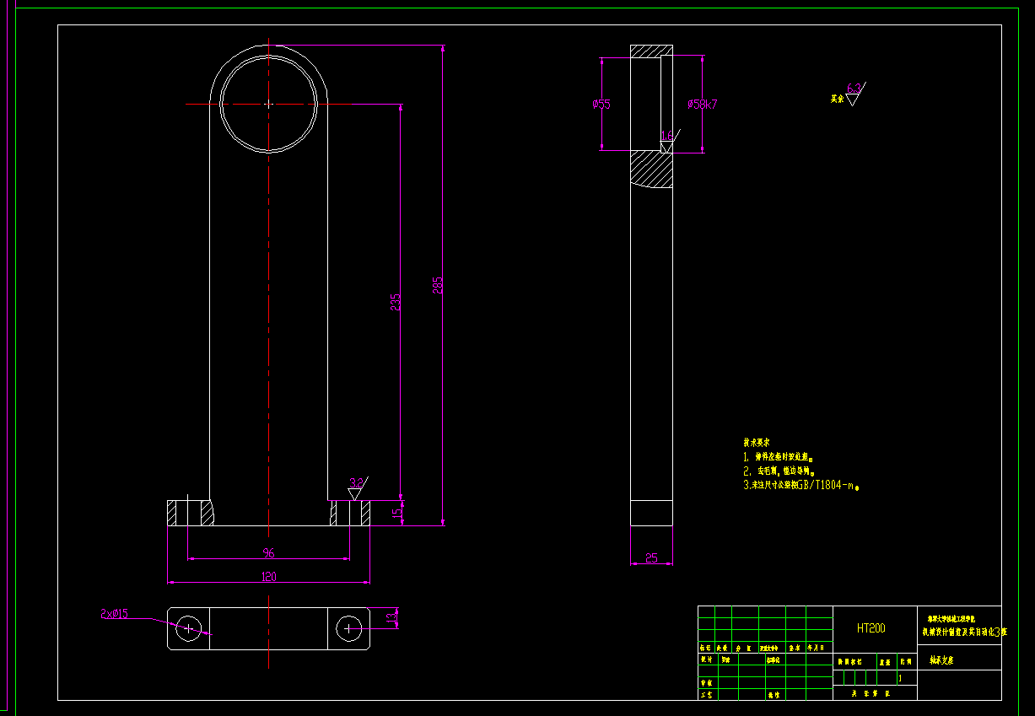Select the 技术要求 heading text
This screenshot has width=1035, height=716.
pos(757,443)
